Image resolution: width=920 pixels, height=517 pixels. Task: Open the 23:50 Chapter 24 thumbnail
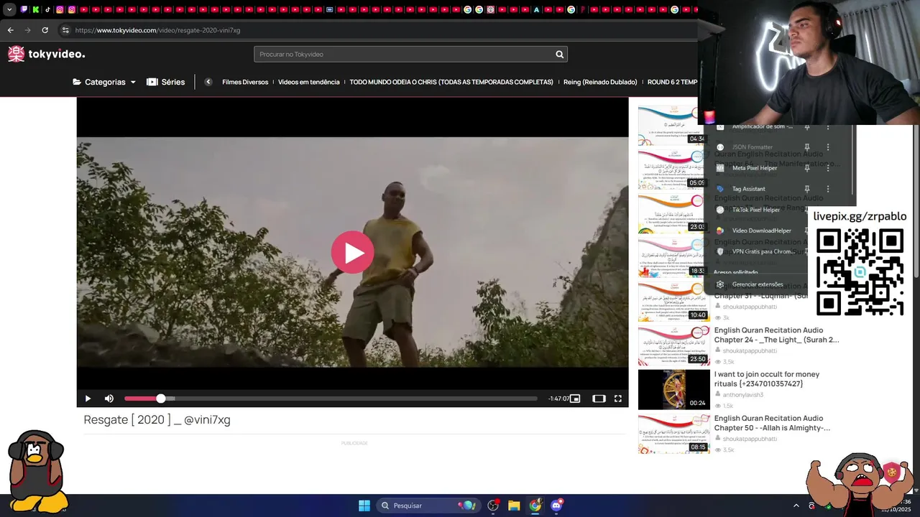point(673,345)
